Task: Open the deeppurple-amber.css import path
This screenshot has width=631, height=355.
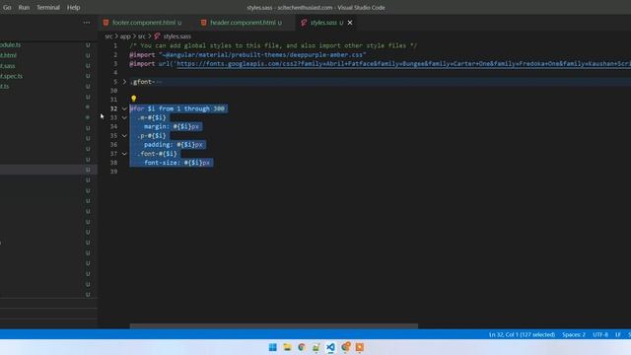Action: click(x=262, y=55)
